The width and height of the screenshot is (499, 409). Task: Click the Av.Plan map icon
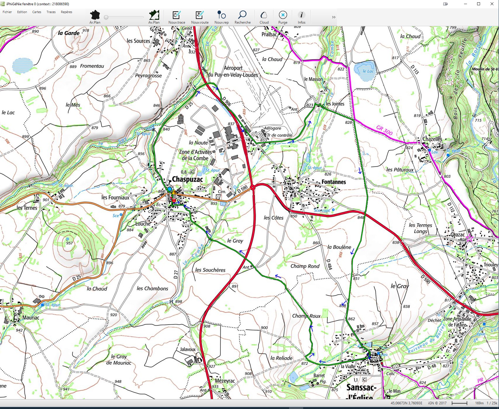[x=154, y=15]
